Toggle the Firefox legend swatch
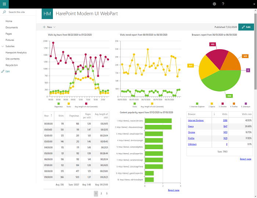Screen dimensions: 257x198 click(234, 104)
